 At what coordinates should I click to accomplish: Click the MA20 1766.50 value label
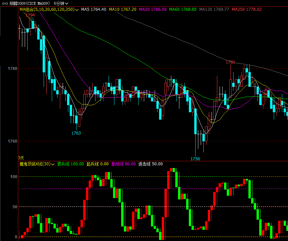153,9
